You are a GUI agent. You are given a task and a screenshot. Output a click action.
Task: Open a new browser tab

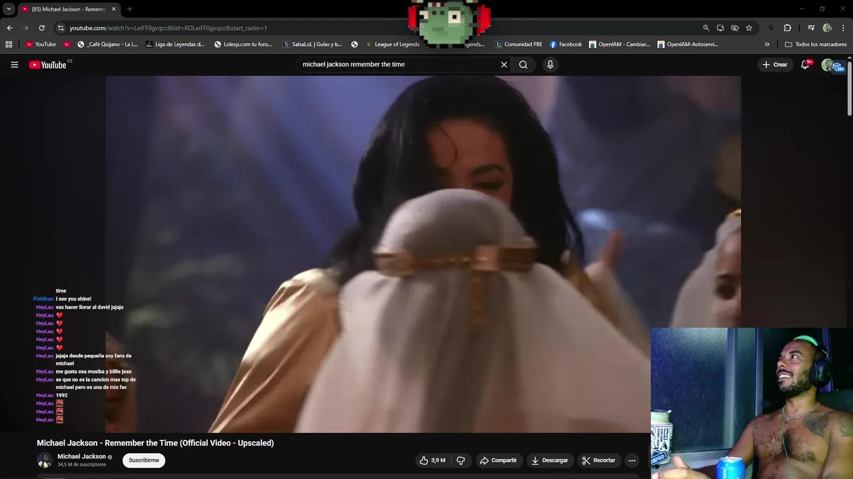129,9
